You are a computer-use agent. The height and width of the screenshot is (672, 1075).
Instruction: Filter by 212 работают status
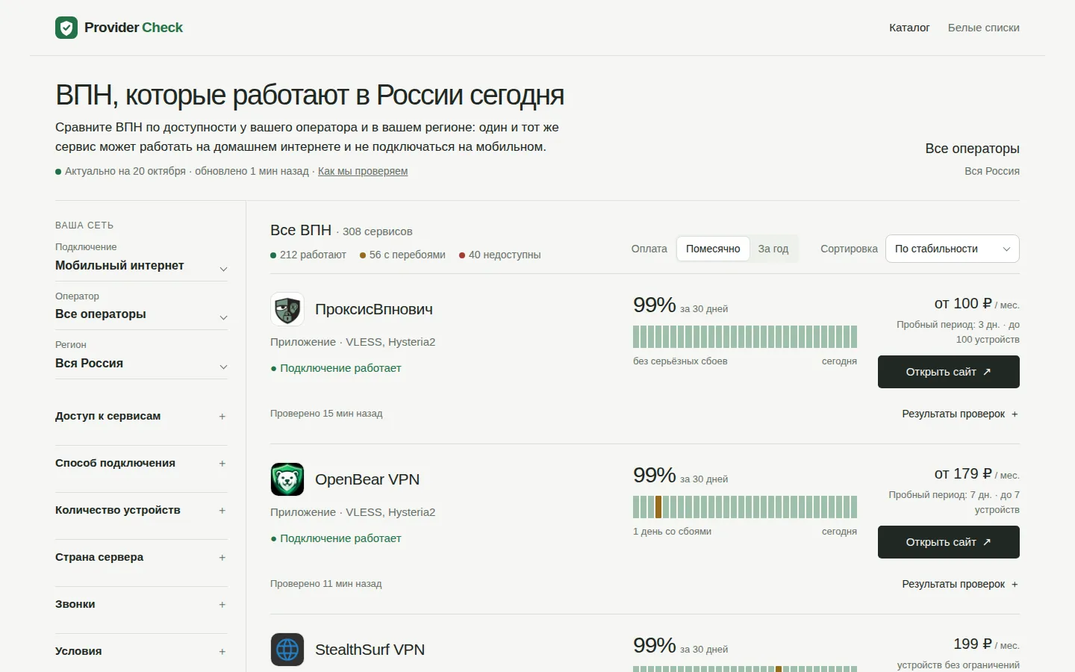point(308,255)
